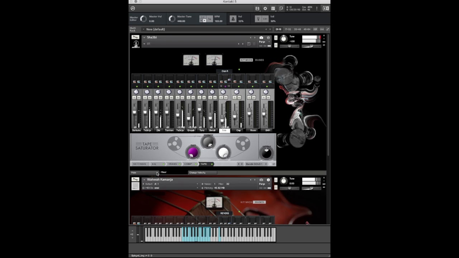
Task: Click the Tap tempo button
Action: (x=210, y=19)
